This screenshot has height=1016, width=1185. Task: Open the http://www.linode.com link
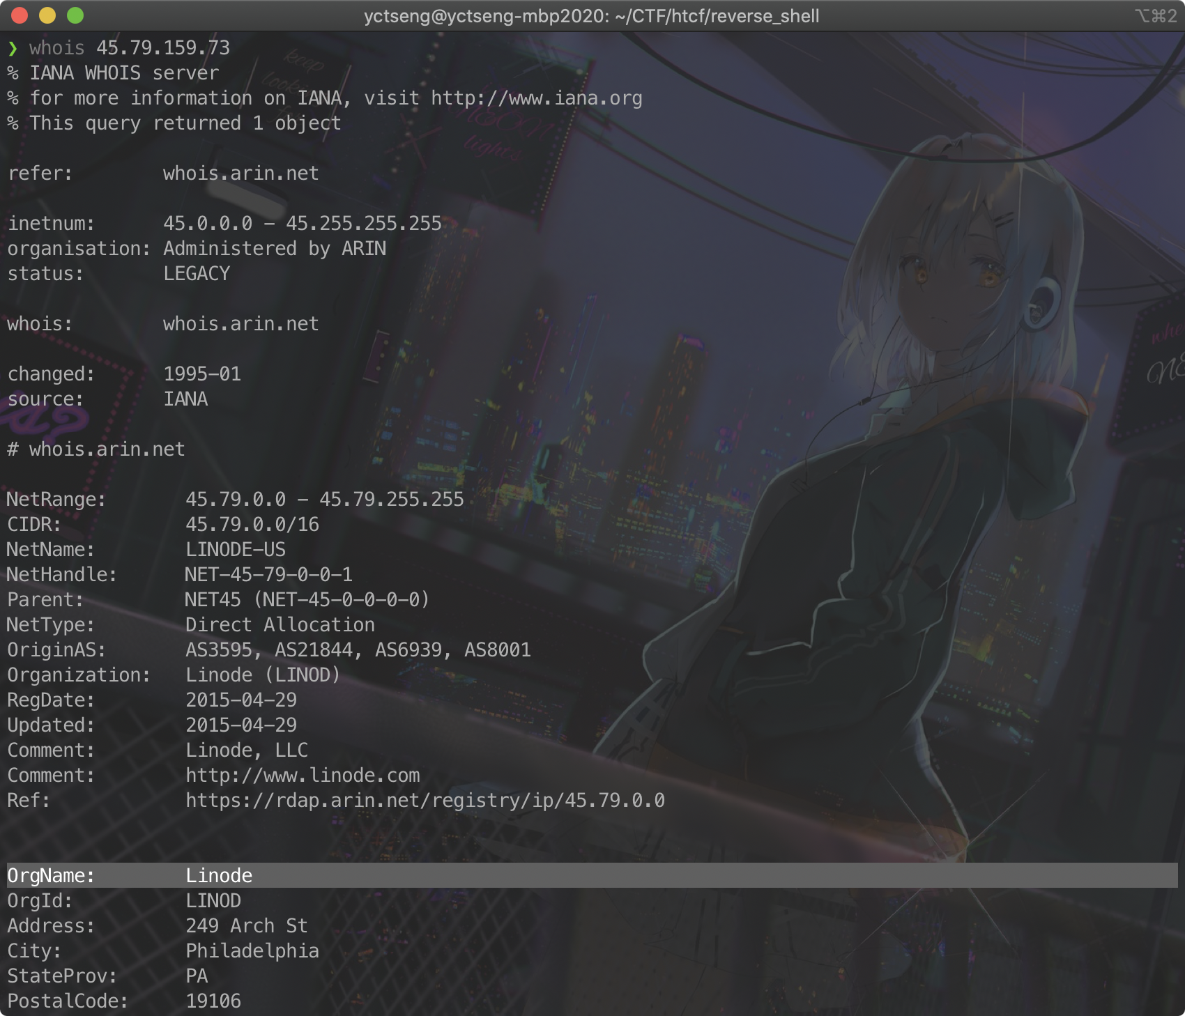tap(303, 776)
